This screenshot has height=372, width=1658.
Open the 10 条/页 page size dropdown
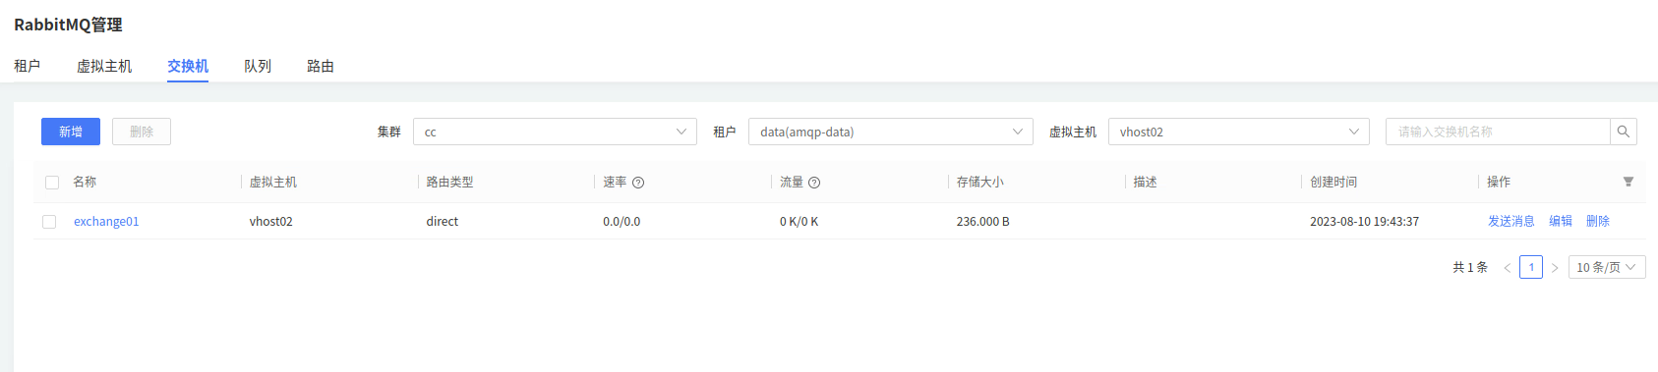1607,267
